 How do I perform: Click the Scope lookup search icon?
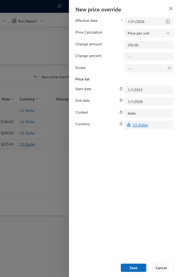(169, 69)
